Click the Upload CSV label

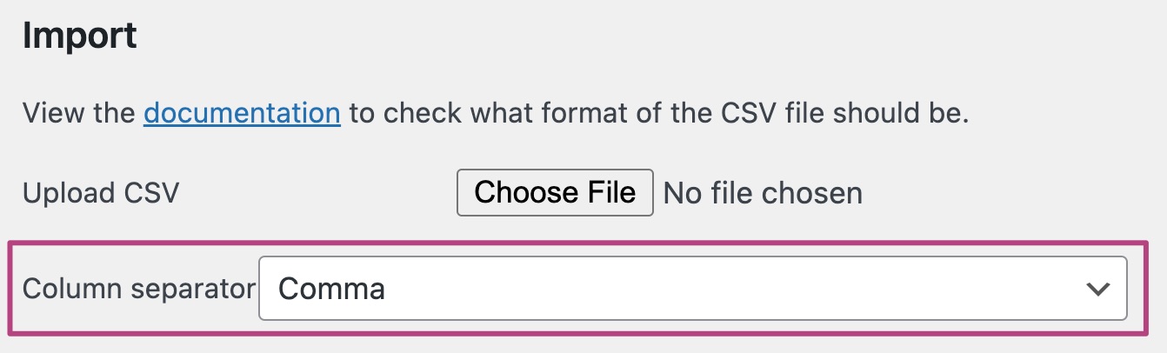point(101,193)
